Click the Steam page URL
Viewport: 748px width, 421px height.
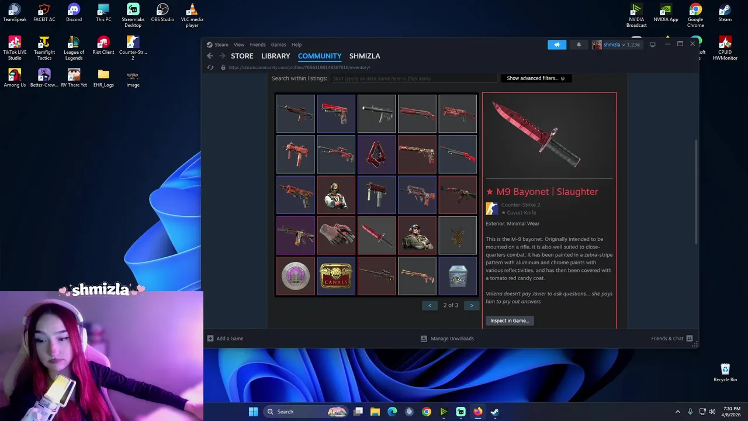[299, 67]
